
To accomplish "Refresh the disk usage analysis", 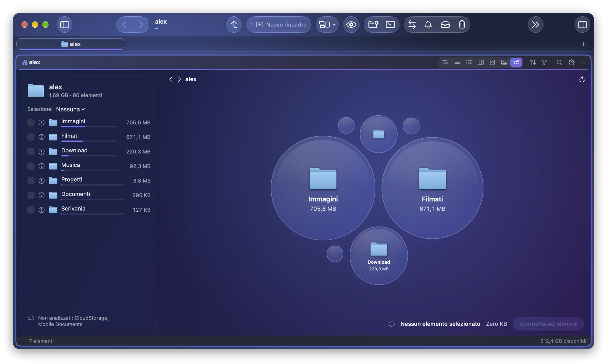I will coord(582,80).
